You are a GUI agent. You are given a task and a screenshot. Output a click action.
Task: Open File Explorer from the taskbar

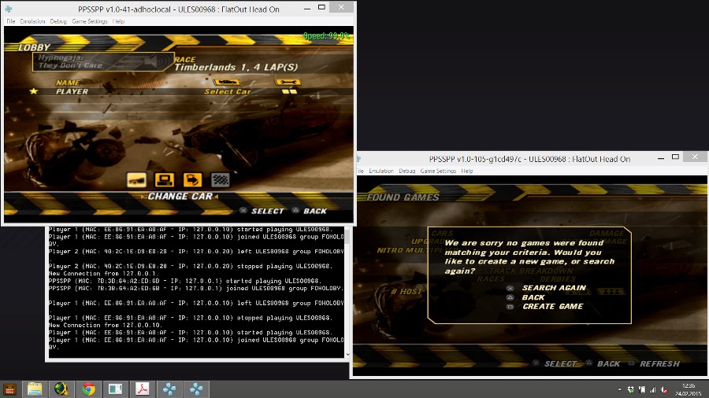pyautogui.click(x=35, y=389)
